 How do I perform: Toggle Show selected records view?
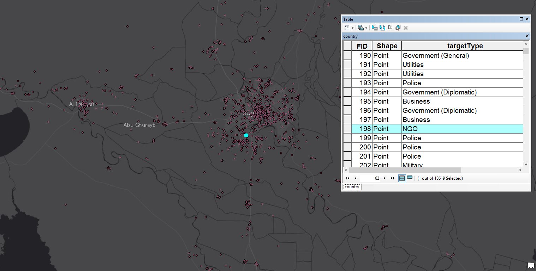(410, 178)
